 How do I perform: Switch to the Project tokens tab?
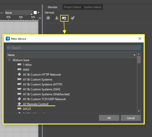point(72,7)
